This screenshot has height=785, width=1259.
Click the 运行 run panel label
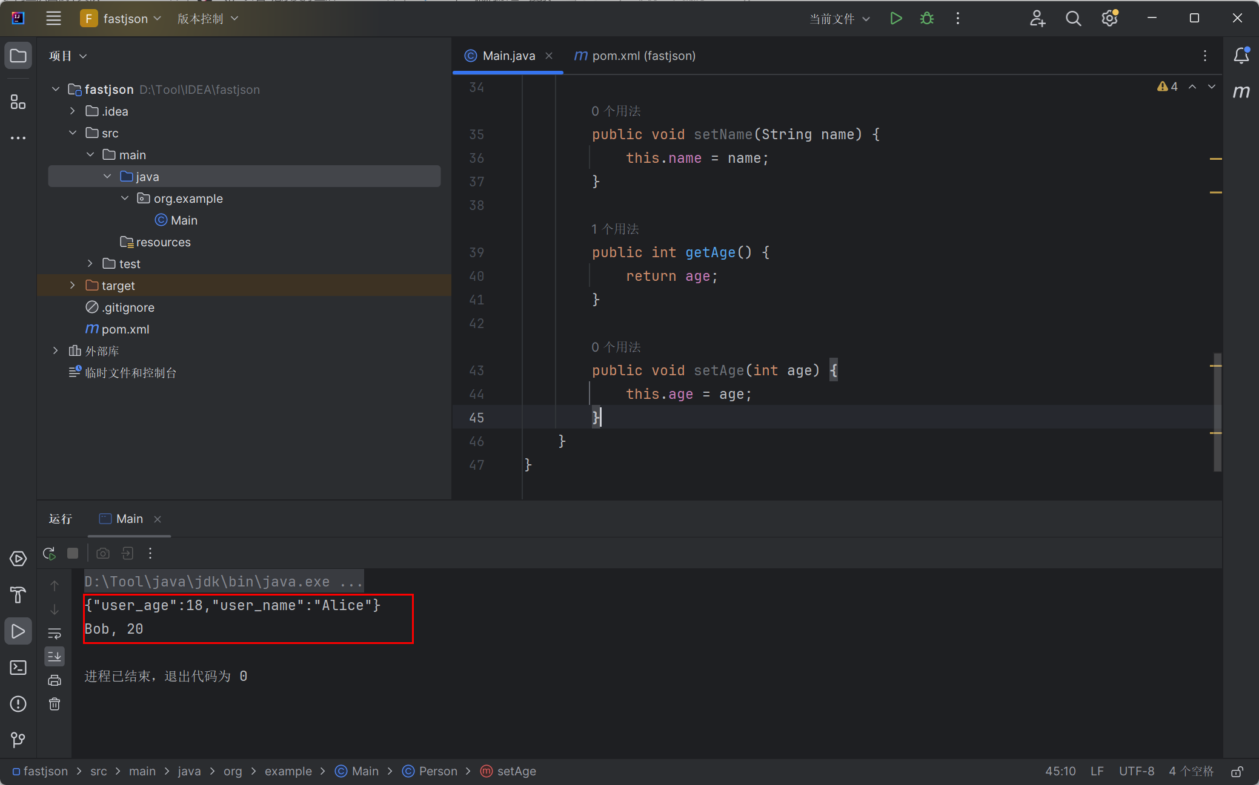coord(60,518)
